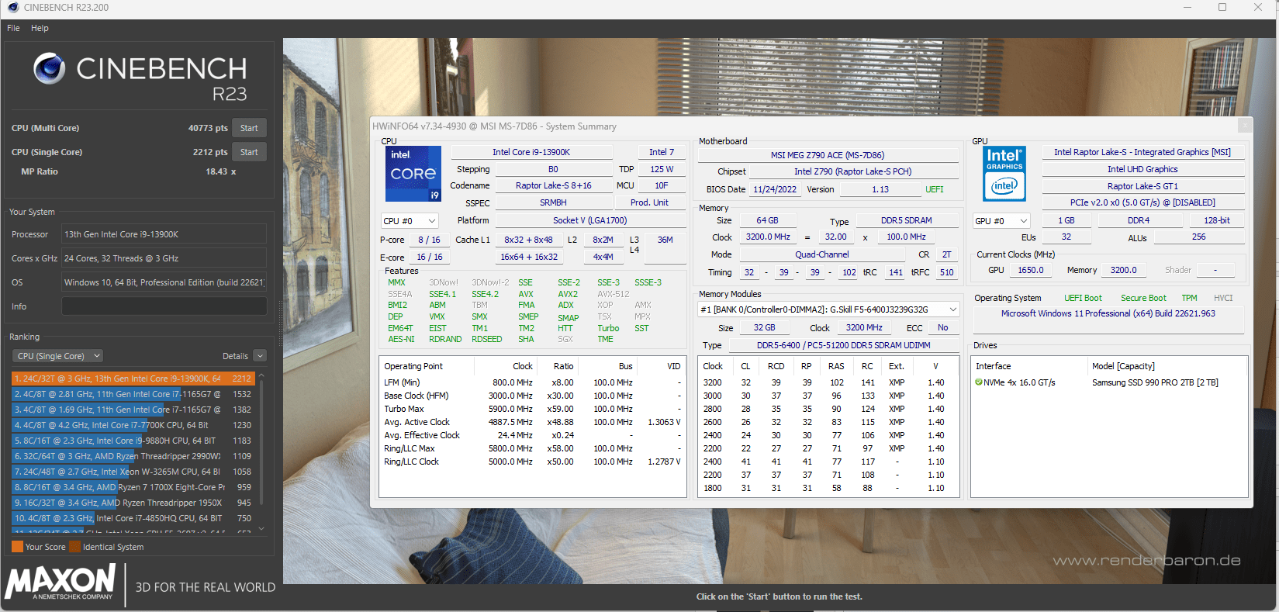Open the memory module selection dropdown
Screen dimensions: 1279x612
pos(828,309)
